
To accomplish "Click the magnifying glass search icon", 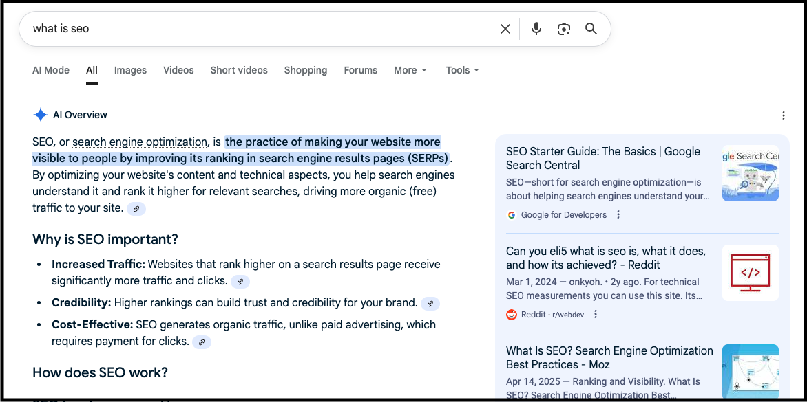I will [x=591, y=29].
